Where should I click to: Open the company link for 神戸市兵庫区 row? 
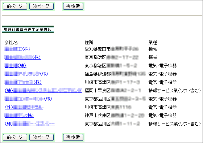pyautogui.click(x=19, y=115)
